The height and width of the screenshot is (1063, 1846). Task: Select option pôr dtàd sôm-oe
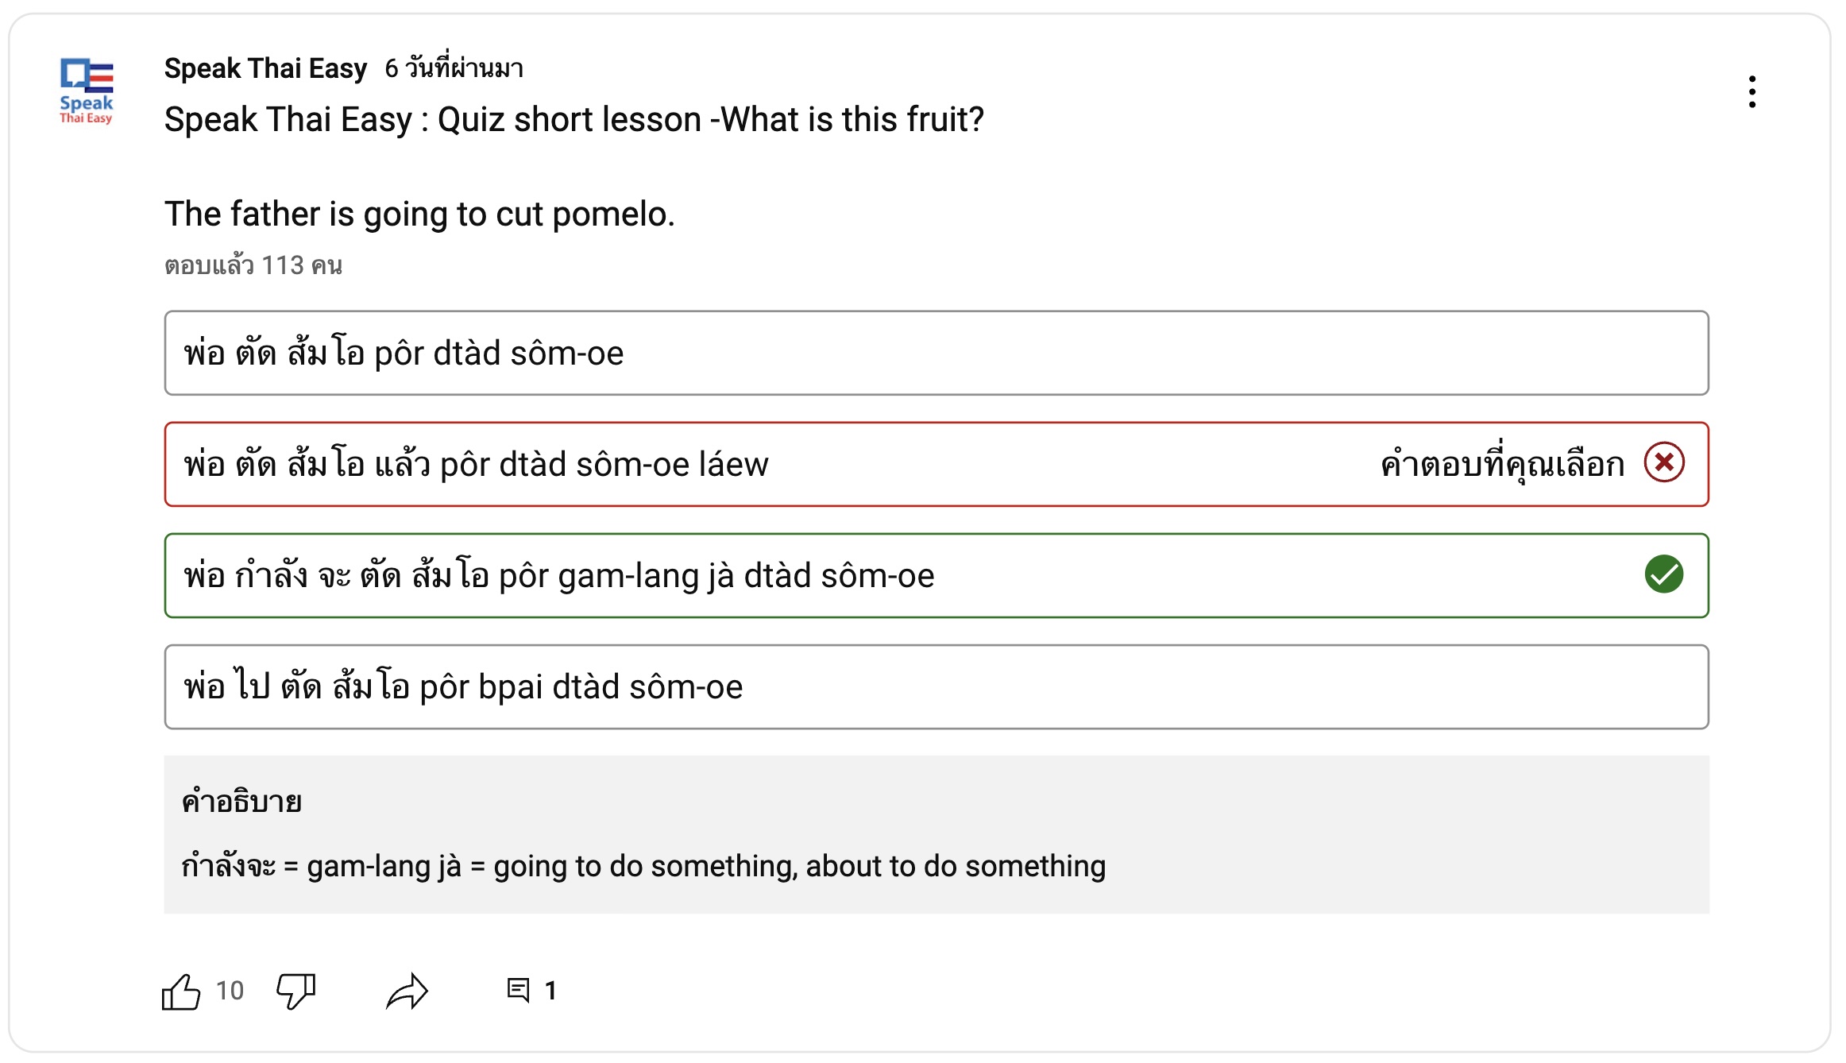point(937,353)
